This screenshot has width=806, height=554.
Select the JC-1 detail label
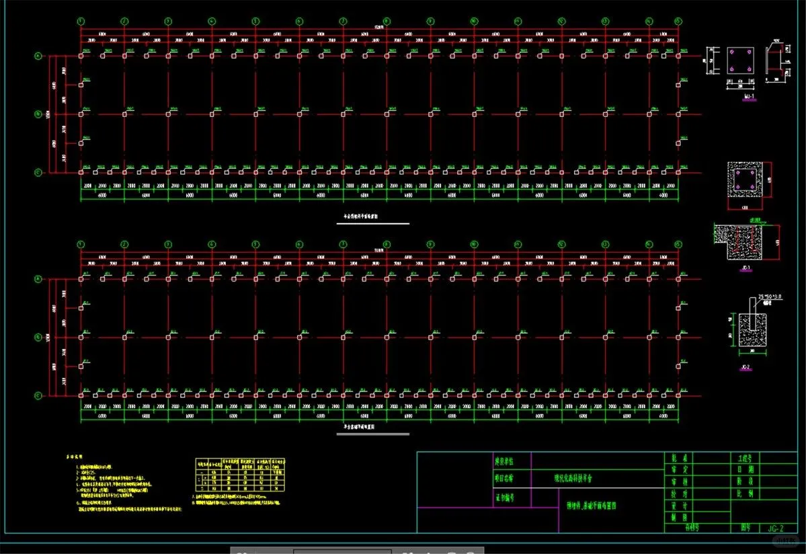[746, 268]
